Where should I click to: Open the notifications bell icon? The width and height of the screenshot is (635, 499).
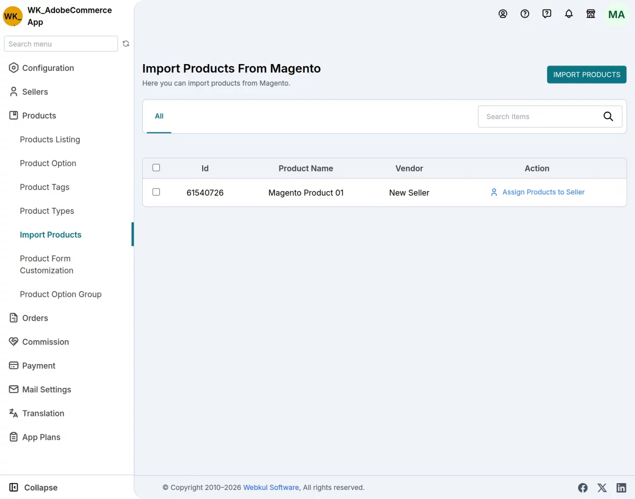[x=569, y=14]
